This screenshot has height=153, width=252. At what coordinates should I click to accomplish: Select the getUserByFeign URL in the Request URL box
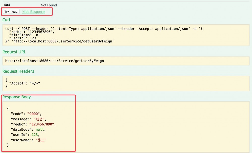pos(54,61)
